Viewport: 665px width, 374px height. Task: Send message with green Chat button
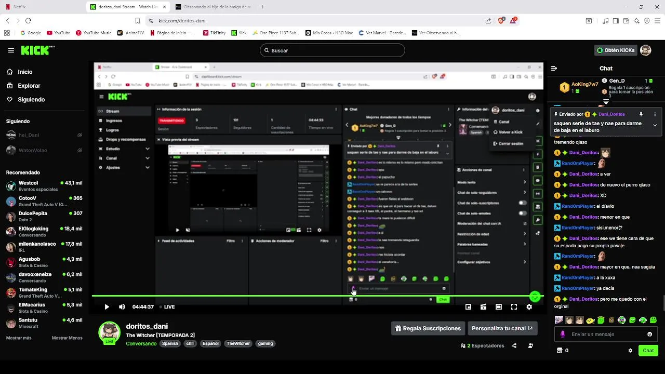pos(648,351)
